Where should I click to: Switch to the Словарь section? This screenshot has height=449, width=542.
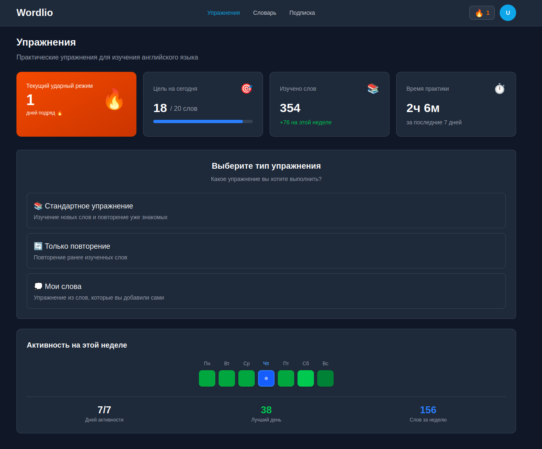pyautogui.click(x=264, y=13)
